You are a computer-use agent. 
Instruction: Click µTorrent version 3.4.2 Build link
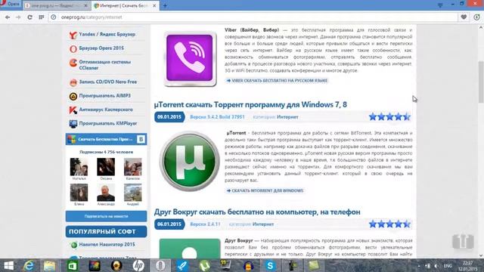217,117
